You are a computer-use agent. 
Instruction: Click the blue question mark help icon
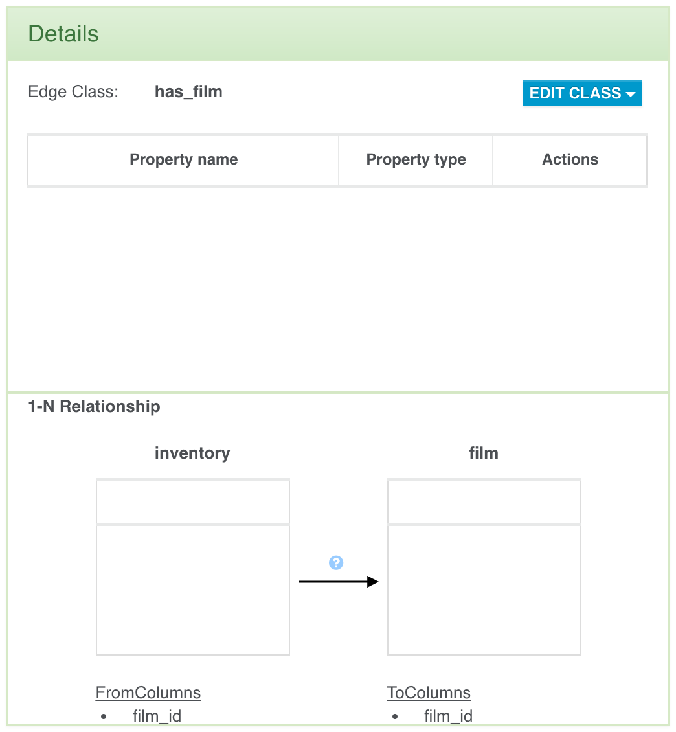(336, 563)
